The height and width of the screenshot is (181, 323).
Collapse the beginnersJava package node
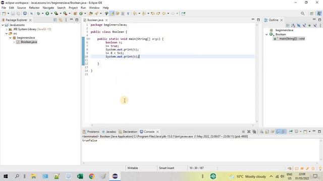(10, 38)
